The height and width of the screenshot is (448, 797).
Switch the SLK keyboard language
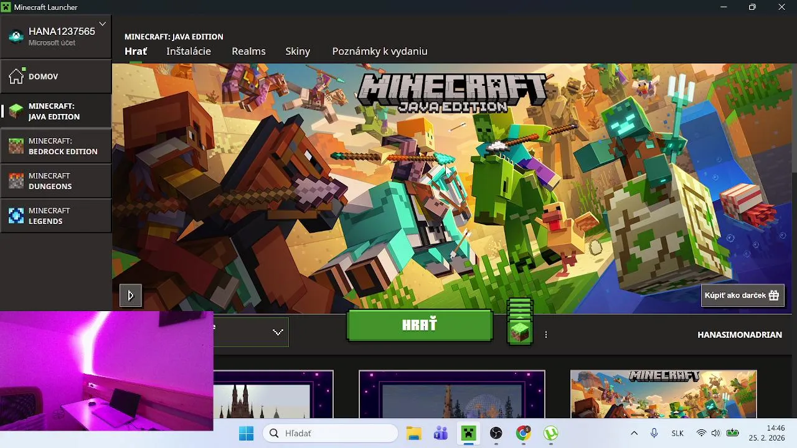(677, 433)
